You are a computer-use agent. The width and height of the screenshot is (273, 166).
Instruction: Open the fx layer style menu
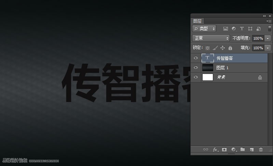pyautogui.click(x=215, y=150)
